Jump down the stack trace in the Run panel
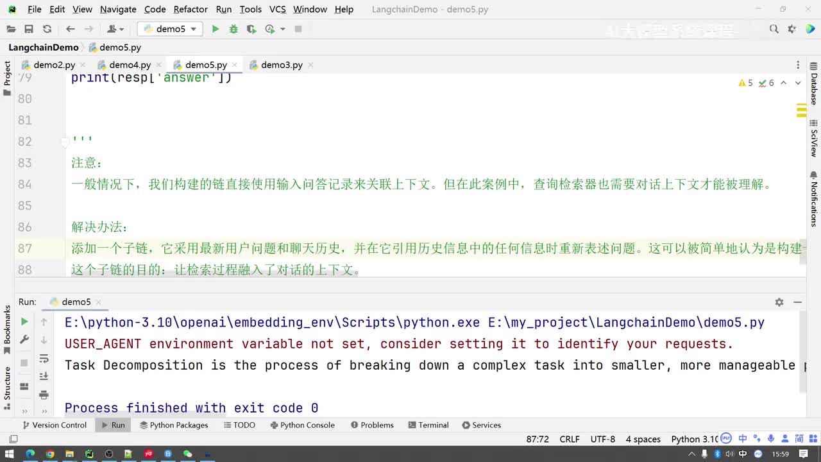 point(44,339)
